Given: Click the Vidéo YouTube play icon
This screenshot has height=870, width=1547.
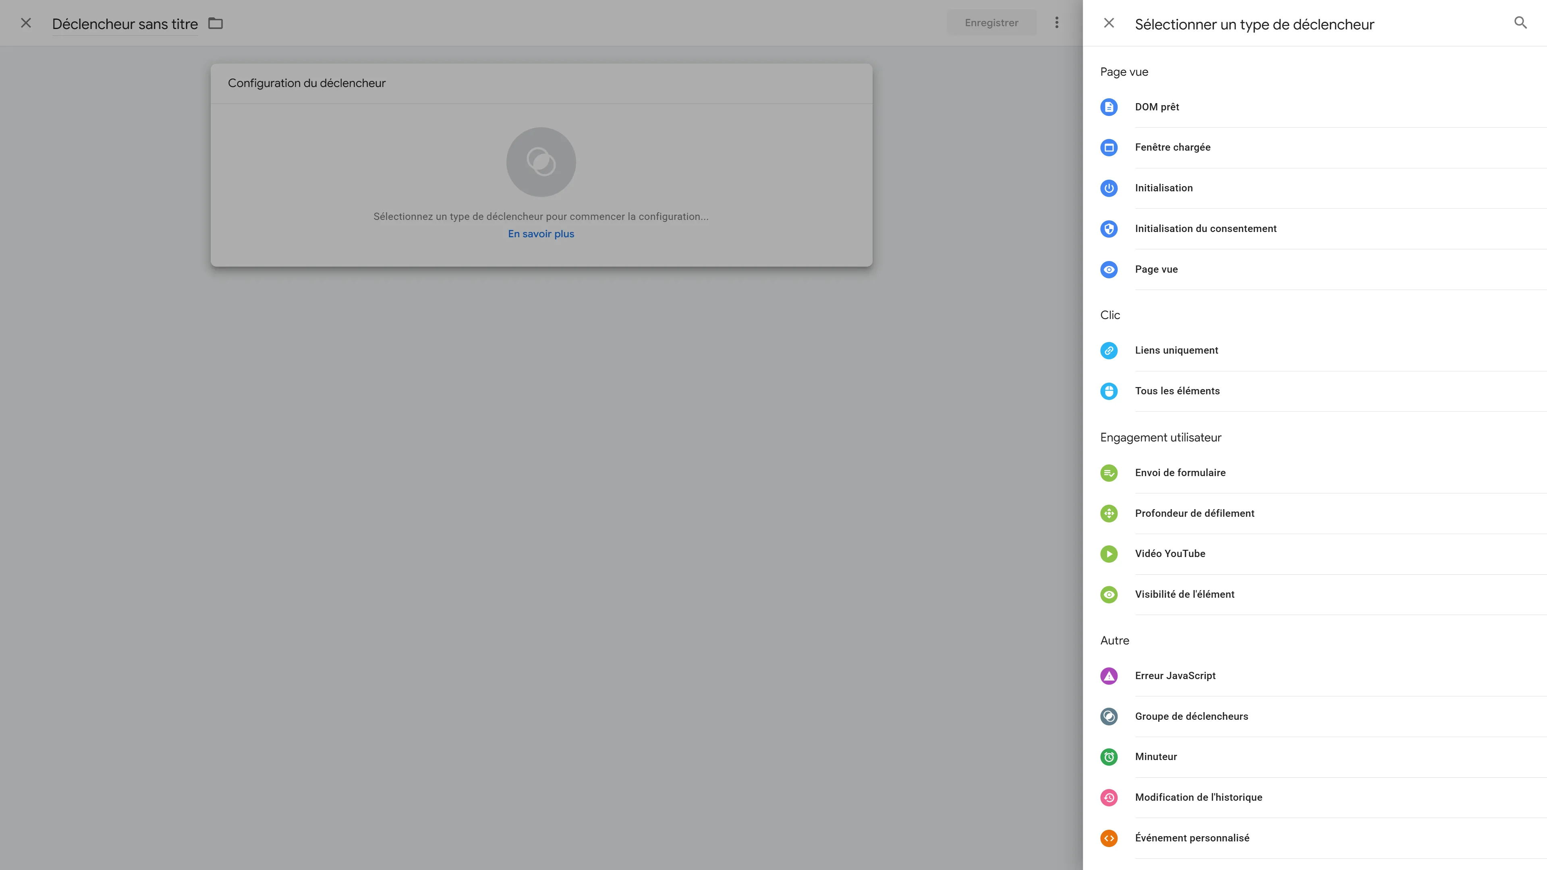Looking at the screenshot, I should (x=1109, y=553).
